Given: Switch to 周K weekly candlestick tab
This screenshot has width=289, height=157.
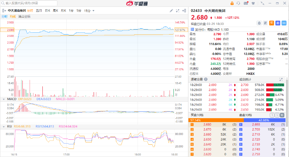Looking at the screenshot, I should click(x=55, y=11).
